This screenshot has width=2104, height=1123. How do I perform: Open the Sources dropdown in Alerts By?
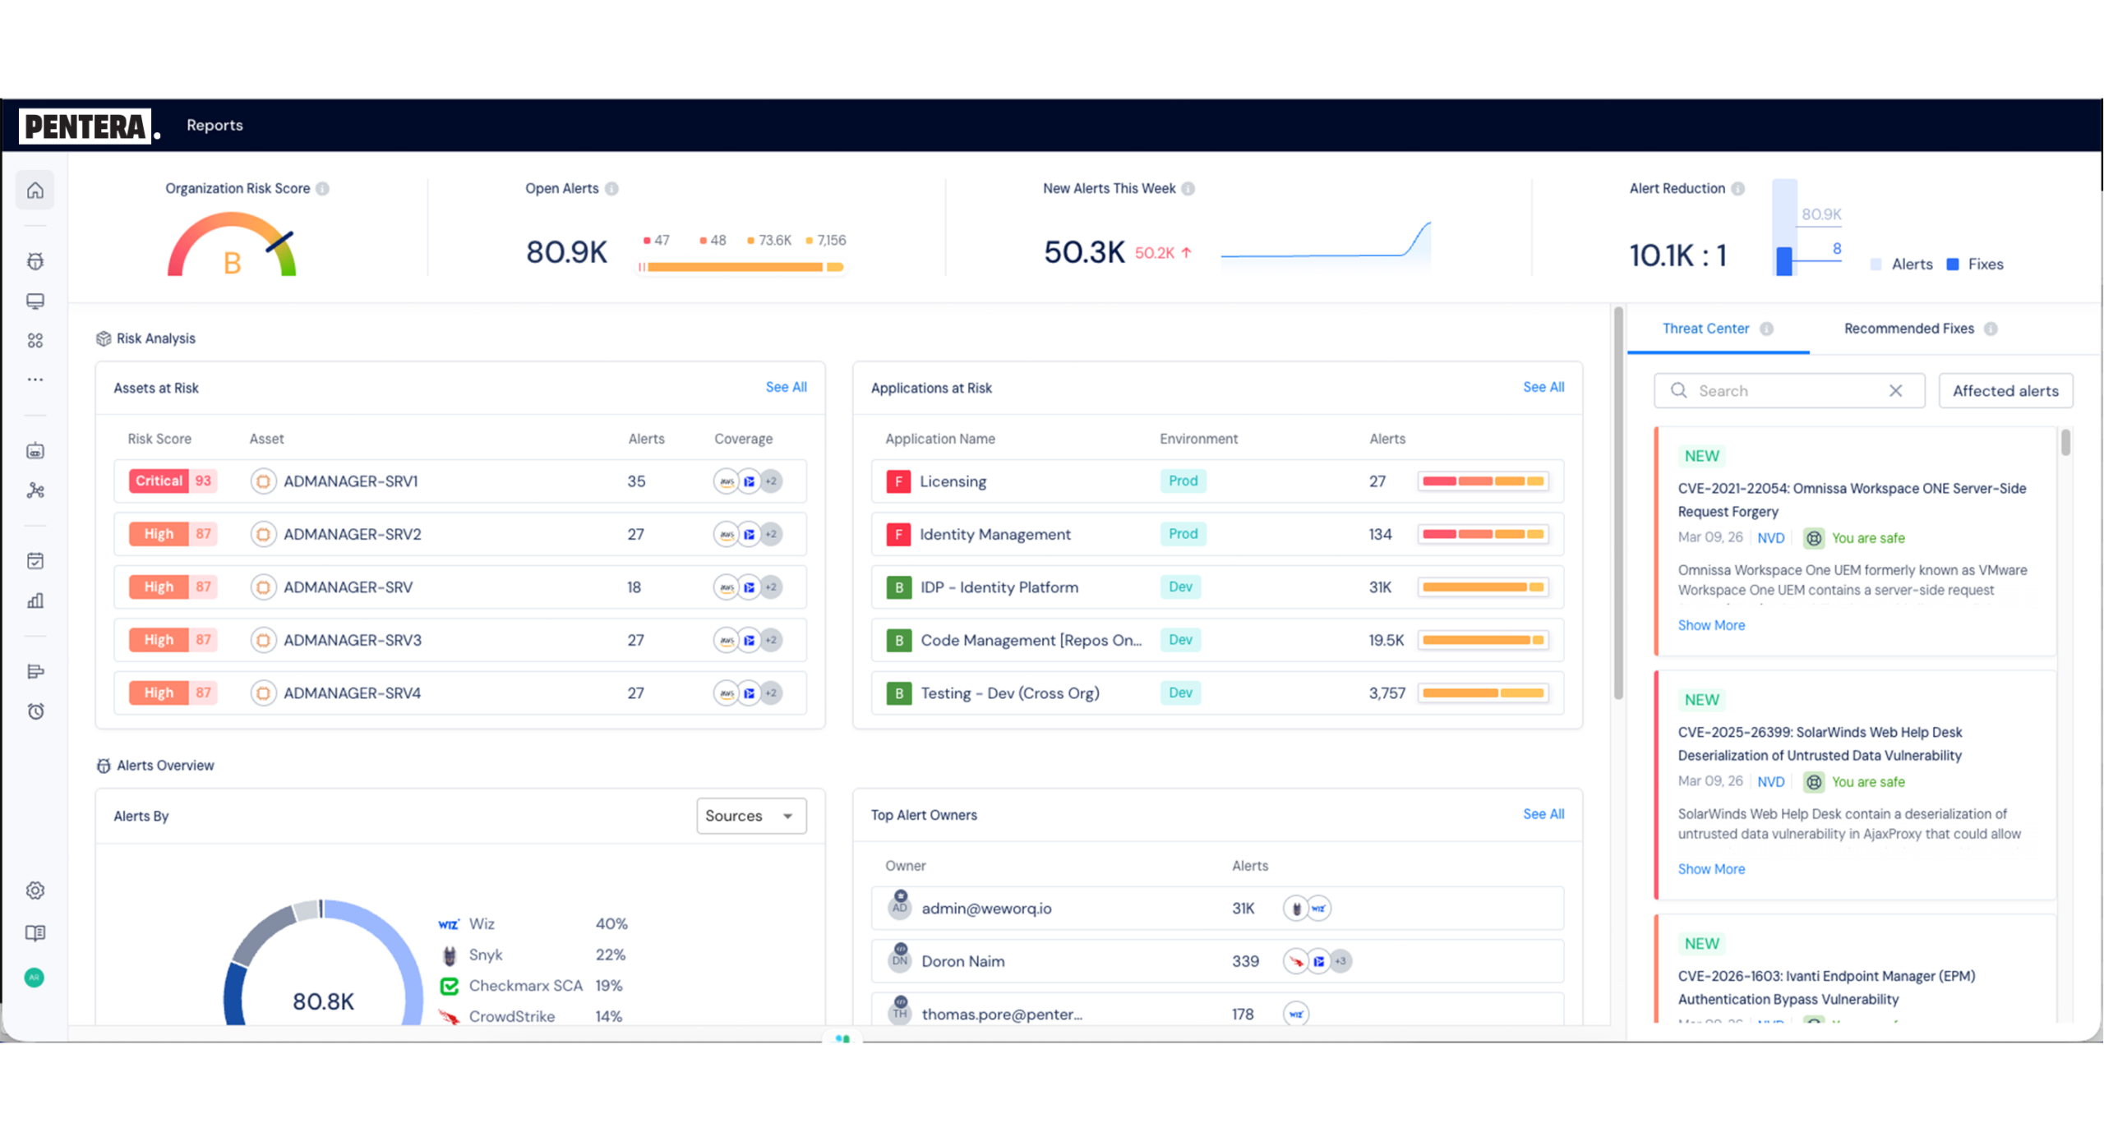[750, 816]
